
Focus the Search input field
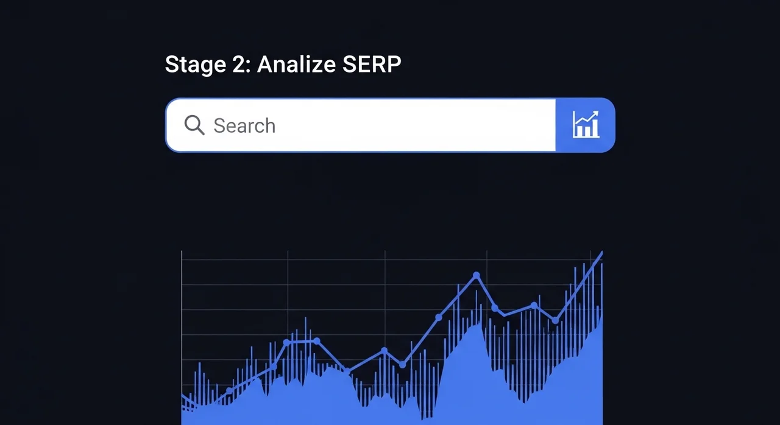pyautogui.click(x=366, y=125)
